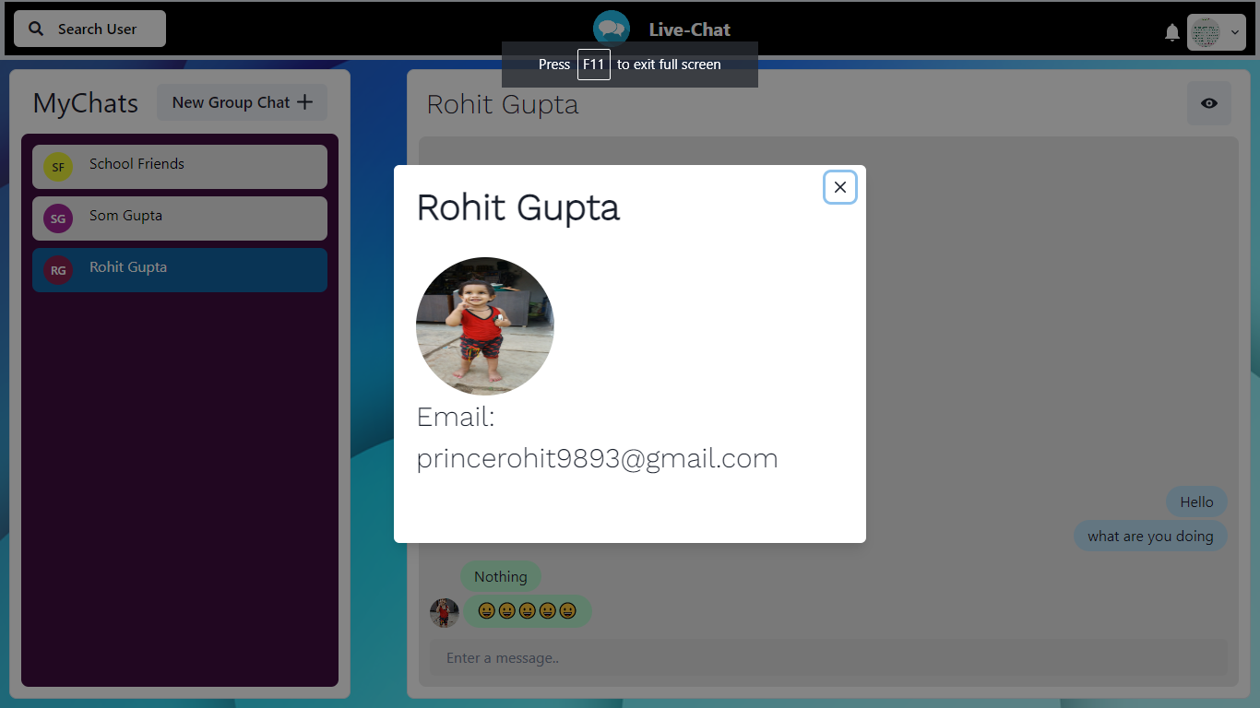This screenshot has height=708, width=1260.
Task: Open notifications via the bell icon
Action: pos(1171,31)
